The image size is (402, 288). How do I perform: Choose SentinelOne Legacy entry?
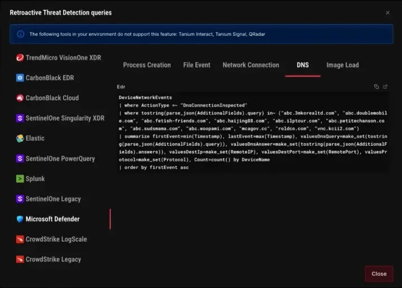[x=49, y=199]
